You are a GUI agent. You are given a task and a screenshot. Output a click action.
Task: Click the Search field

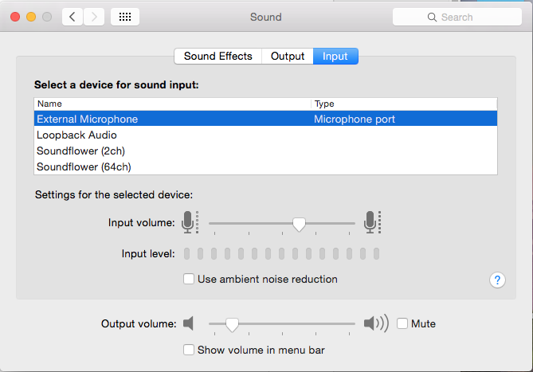(x=457, y=17)
